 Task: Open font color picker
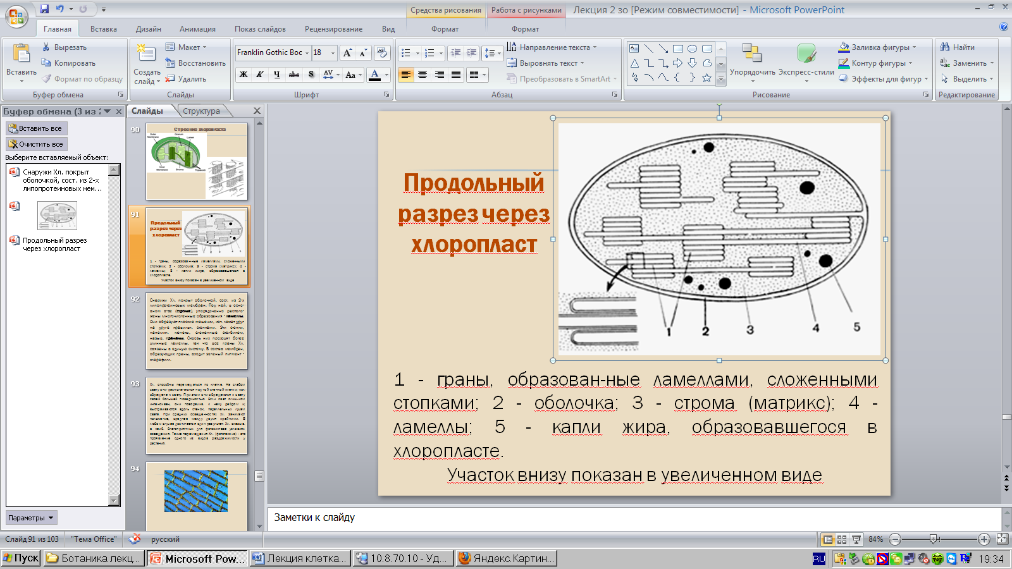386,75
